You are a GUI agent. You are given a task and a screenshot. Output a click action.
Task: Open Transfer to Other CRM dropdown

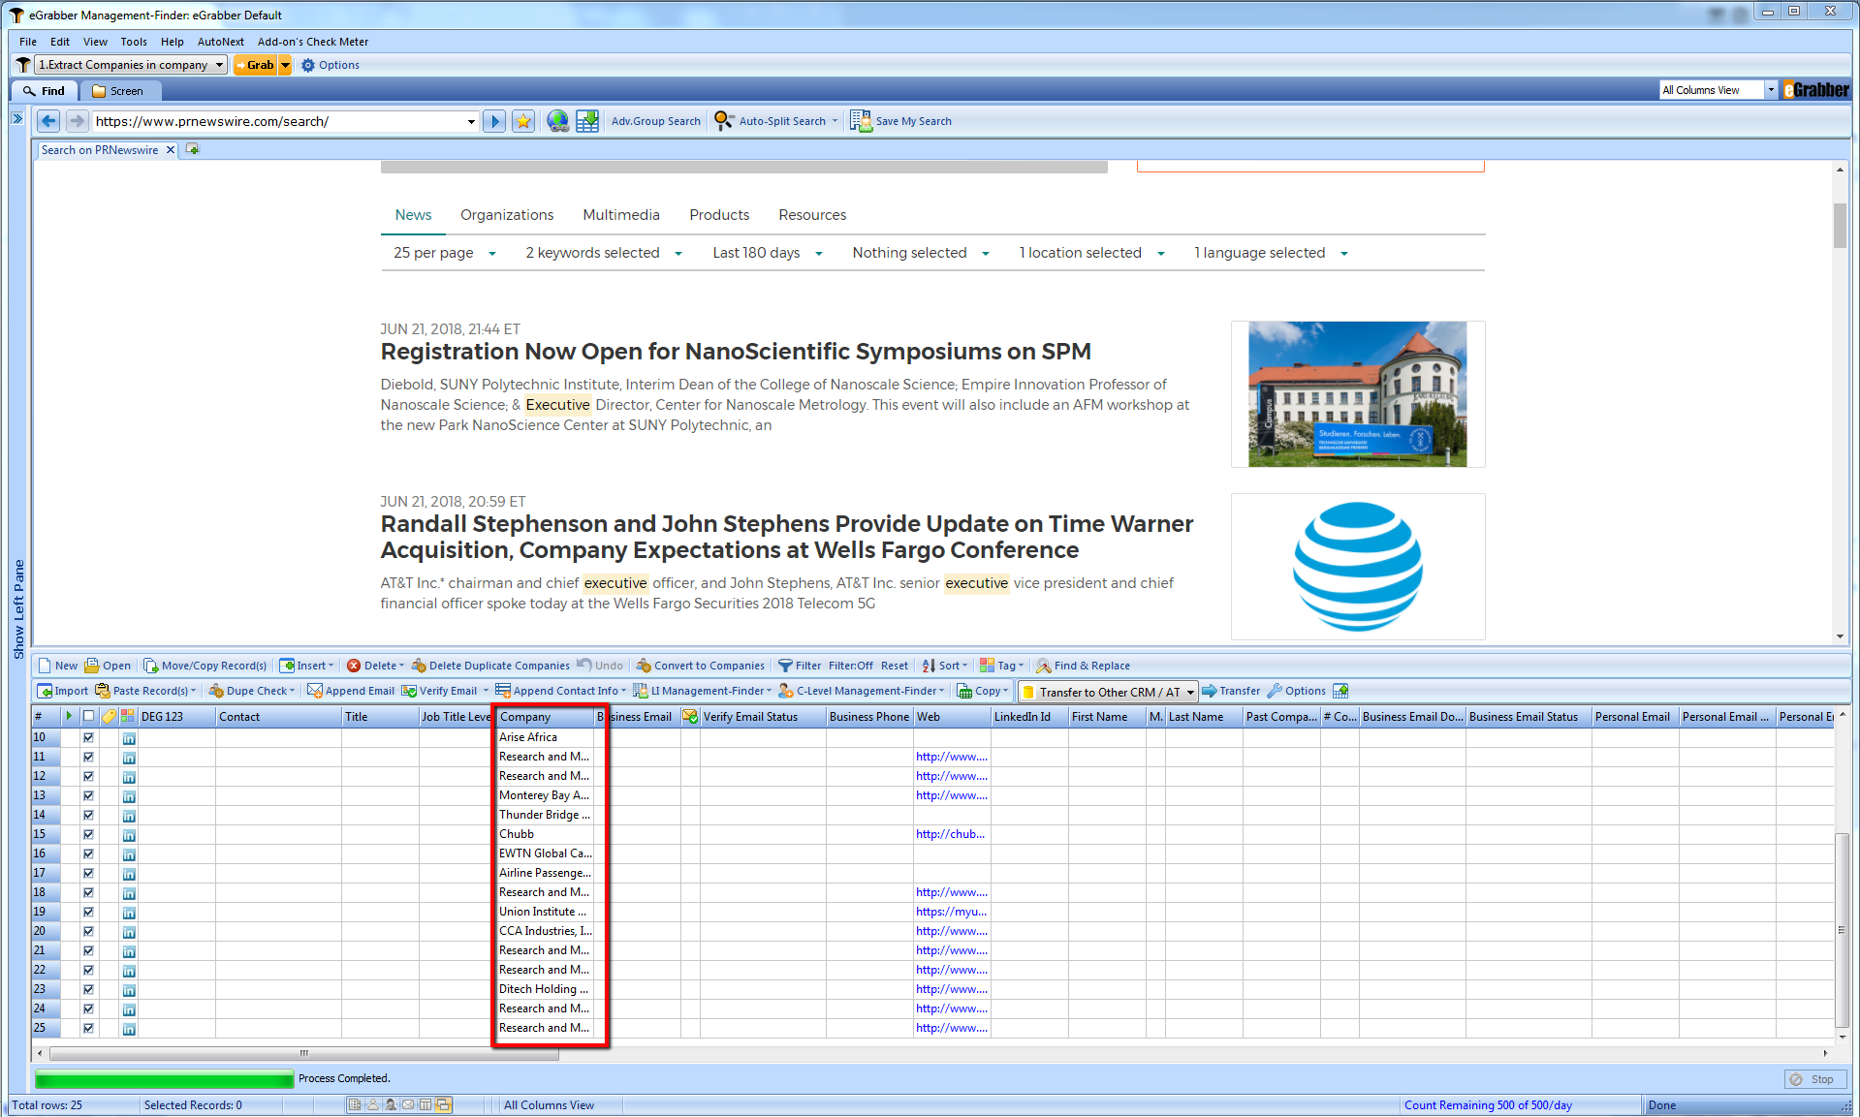(1190, 692)
